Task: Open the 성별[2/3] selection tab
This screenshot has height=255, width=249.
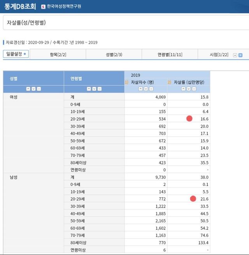Action: pos(114,55)
